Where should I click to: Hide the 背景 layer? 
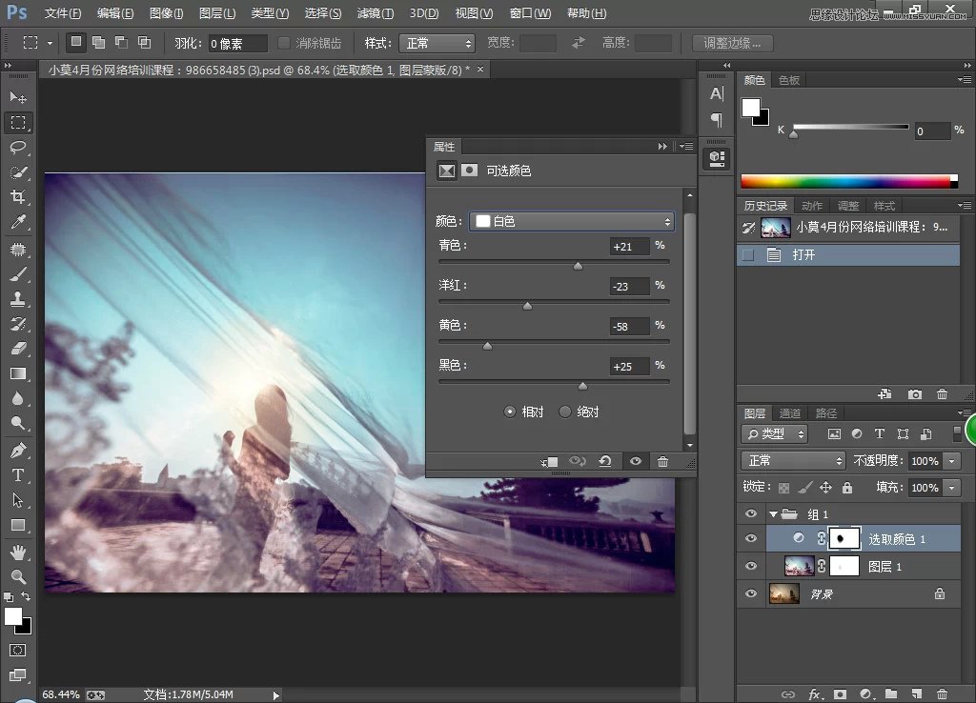coord(751,593)
